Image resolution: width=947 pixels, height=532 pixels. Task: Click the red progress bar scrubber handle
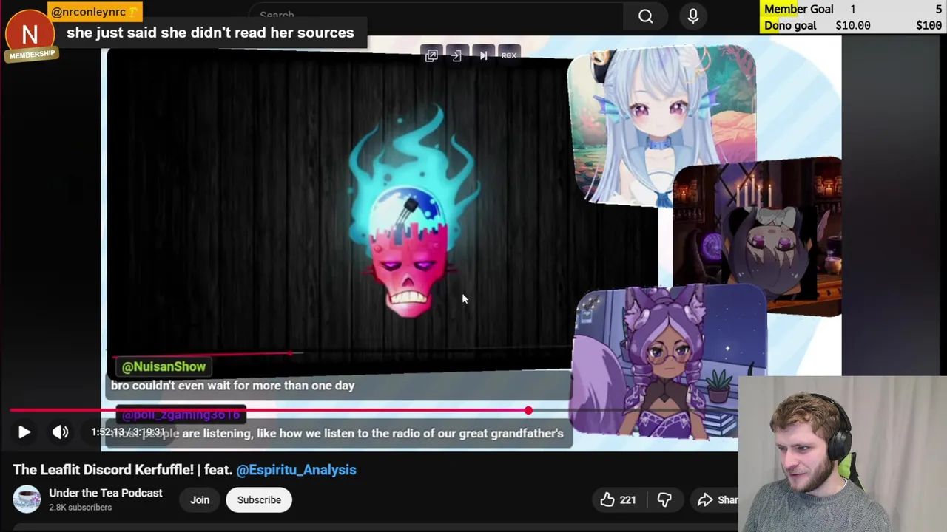[528, 410]
